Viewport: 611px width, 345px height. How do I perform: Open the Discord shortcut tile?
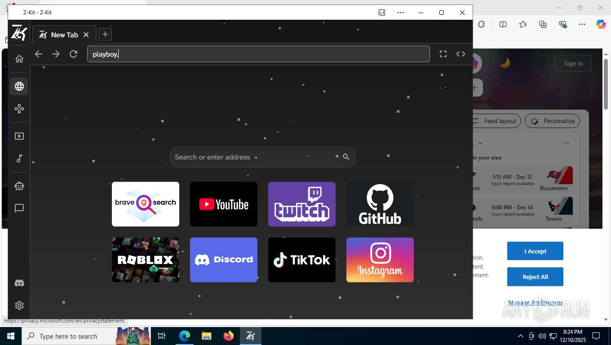[224, 260]
